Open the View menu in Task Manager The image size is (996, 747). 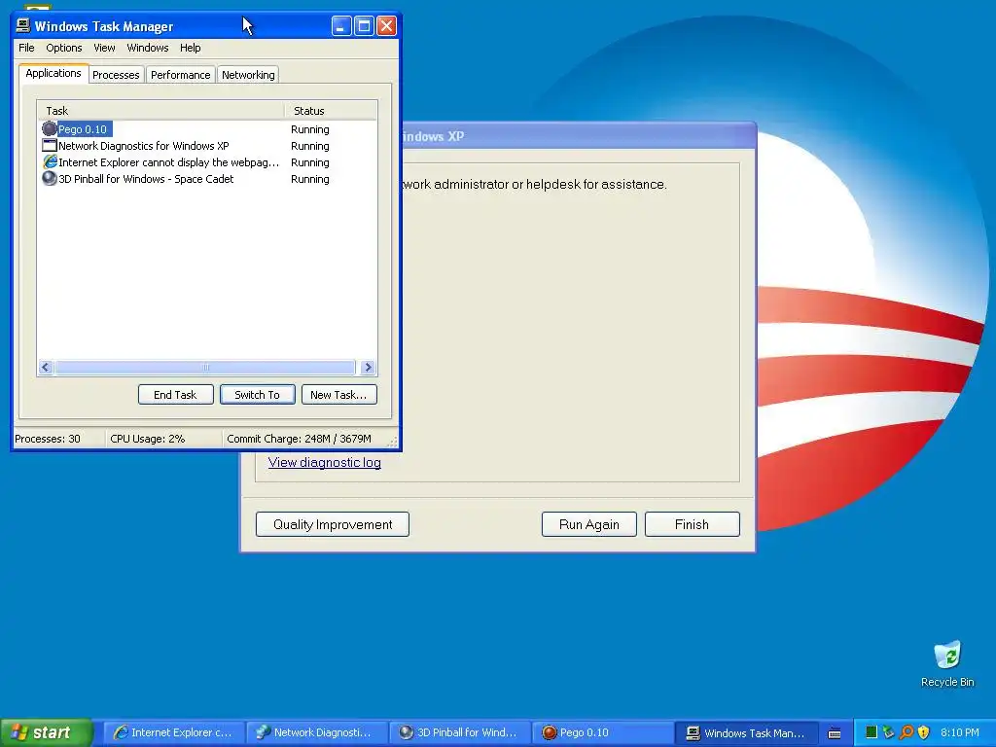click(x=104, y=48)
